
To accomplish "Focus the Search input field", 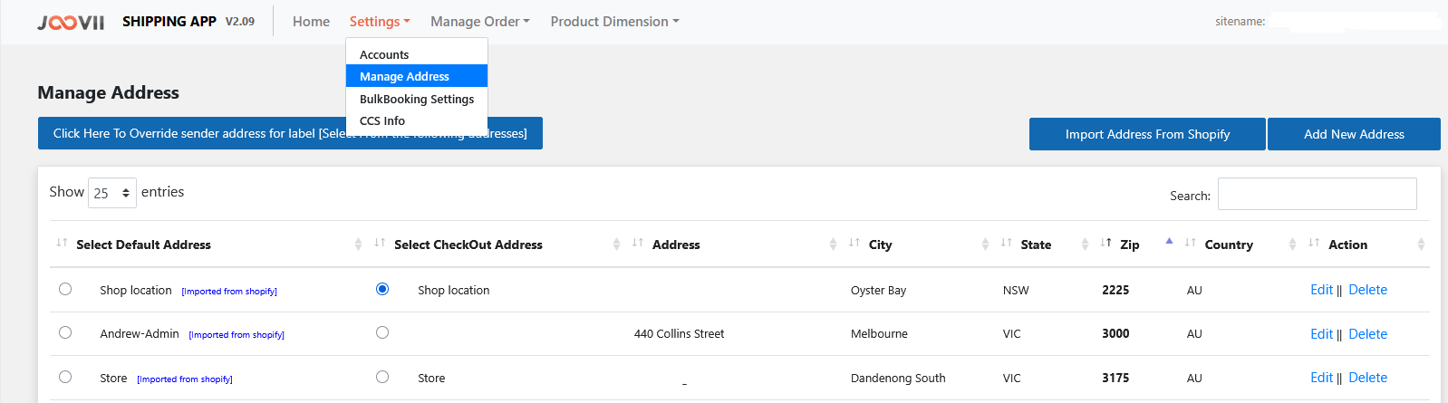I will pyautogui.click(x=1317, y=194).
